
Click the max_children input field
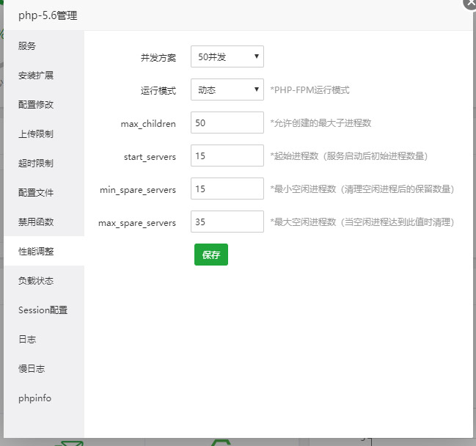[x=227, y=123]
